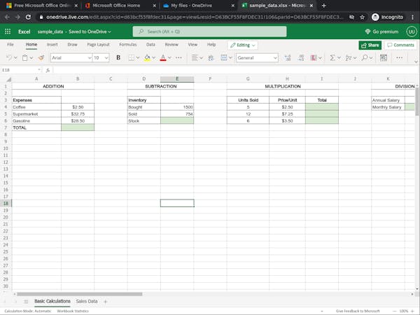
Task: Click the text alignment icon
Action: tap(195, 57)
